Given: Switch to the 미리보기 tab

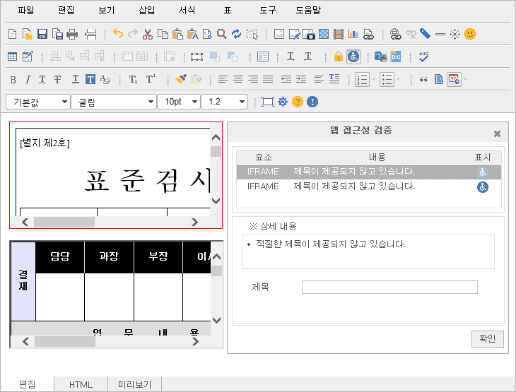Looking at the screenshot, I should 134,384.
